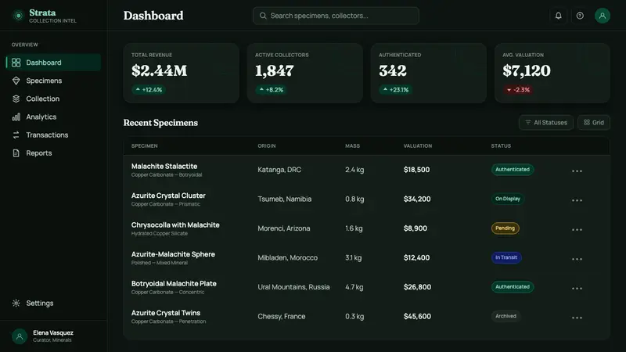The width and height of the screenshot is (626, 352).
Task: Open row actions for Chrysocolla with Malachite
Action: point(577,229)
